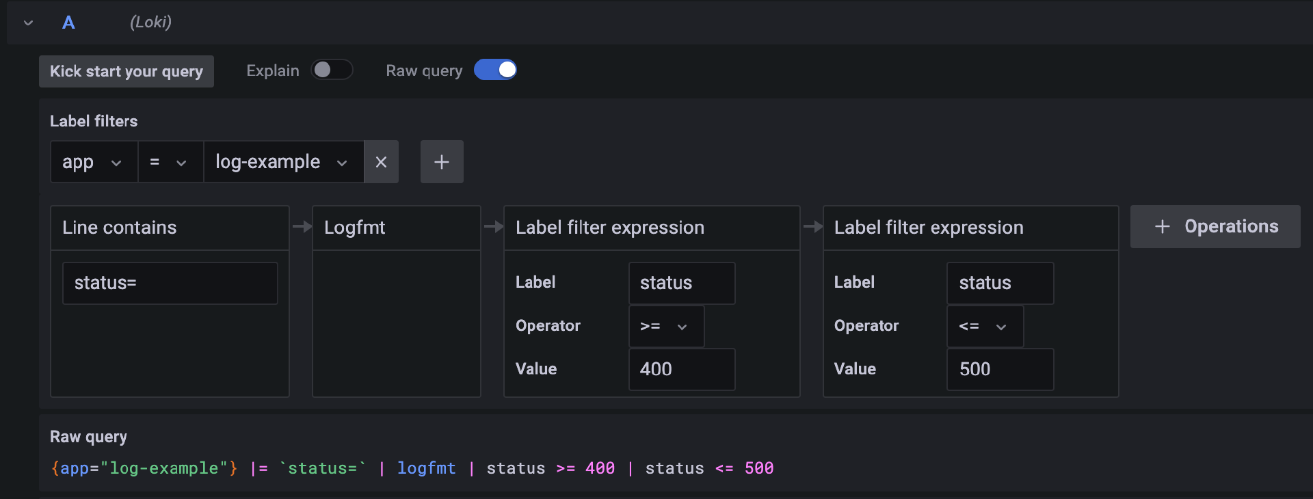Open the >= operator dropdown

coord(665,327)
